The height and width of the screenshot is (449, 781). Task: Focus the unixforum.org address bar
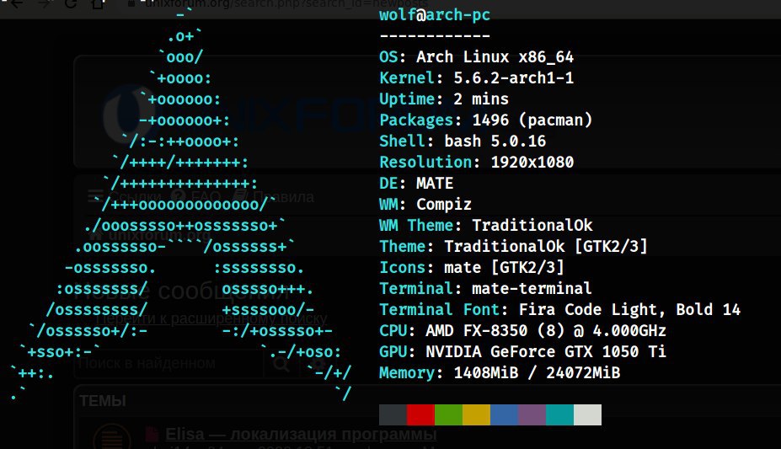coord(286,4)
